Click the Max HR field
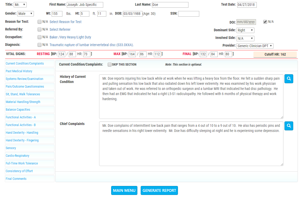 157,54
